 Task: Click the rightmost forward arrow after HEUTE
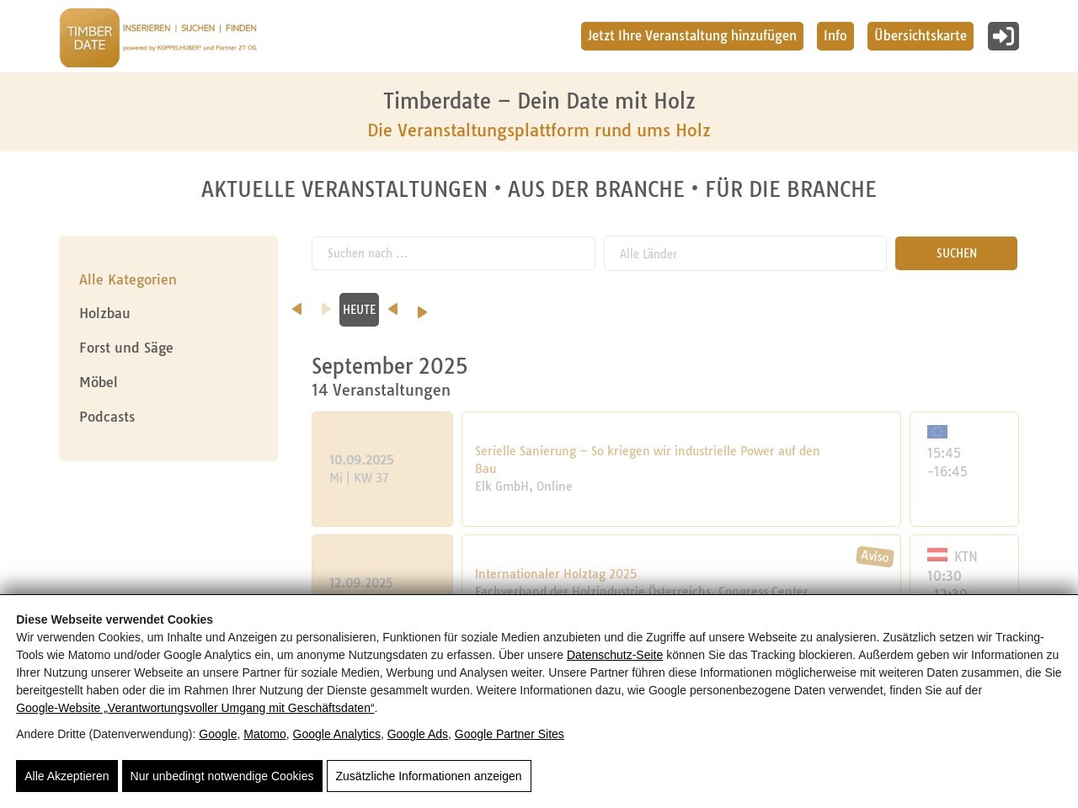point(422,312)
